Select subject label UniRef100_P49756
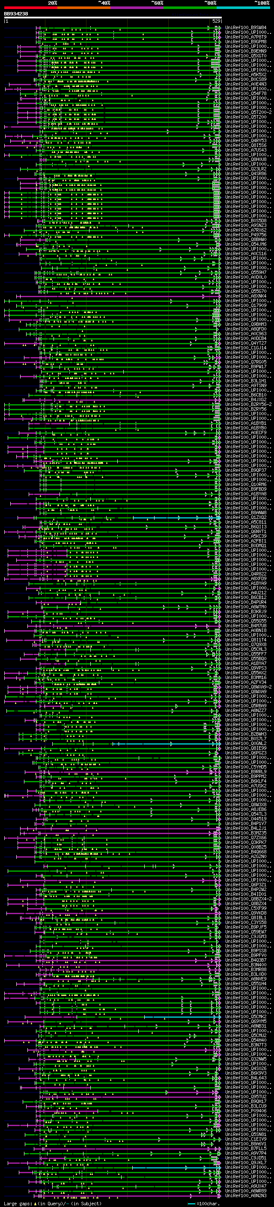The width and height of the screenshot is (274, 1207). [x=246, y=235]
